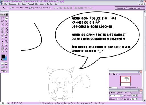This screenshot has width=146, height=105.
Task: Choose the Eyedropper tool
Action: coord(6,49)
